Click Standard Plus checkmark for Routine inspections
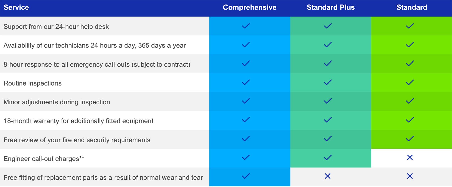Screen dimensions: 452x187 click(x=328, y=82)
